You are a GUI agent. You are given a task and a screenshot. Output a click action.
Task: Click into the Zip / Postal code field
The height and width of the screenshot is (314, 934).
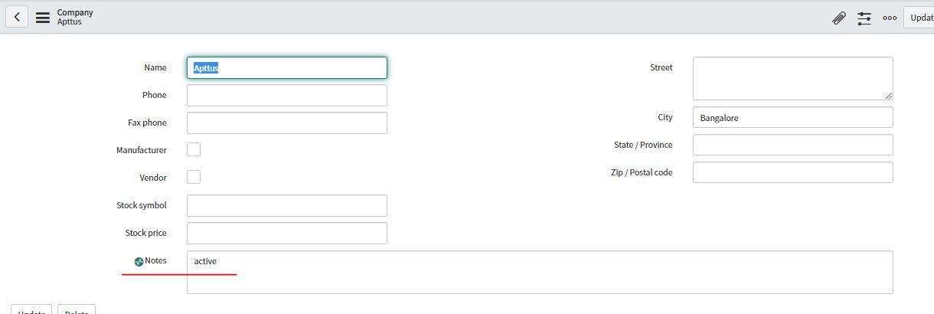pyautogui.click(x=793, y=172)
